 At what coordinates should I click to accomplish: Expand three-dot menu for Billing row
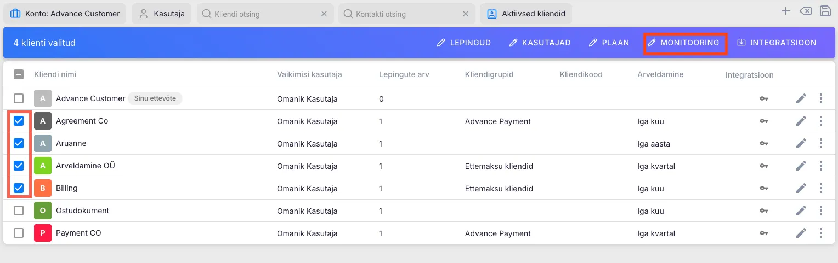821,189
